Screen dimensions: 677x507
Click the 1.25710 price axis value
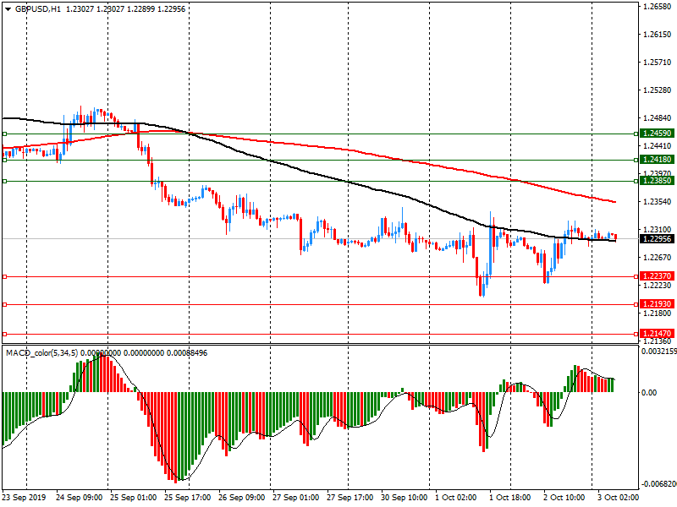click(x=658, y=63)
